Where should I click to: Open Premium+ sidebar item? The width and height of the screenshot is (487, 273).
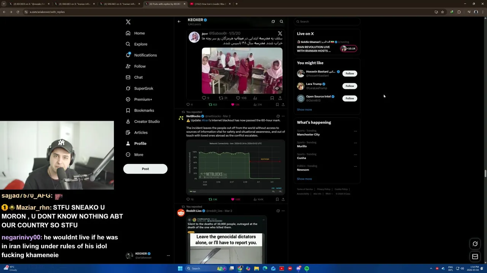click(139, 99)
